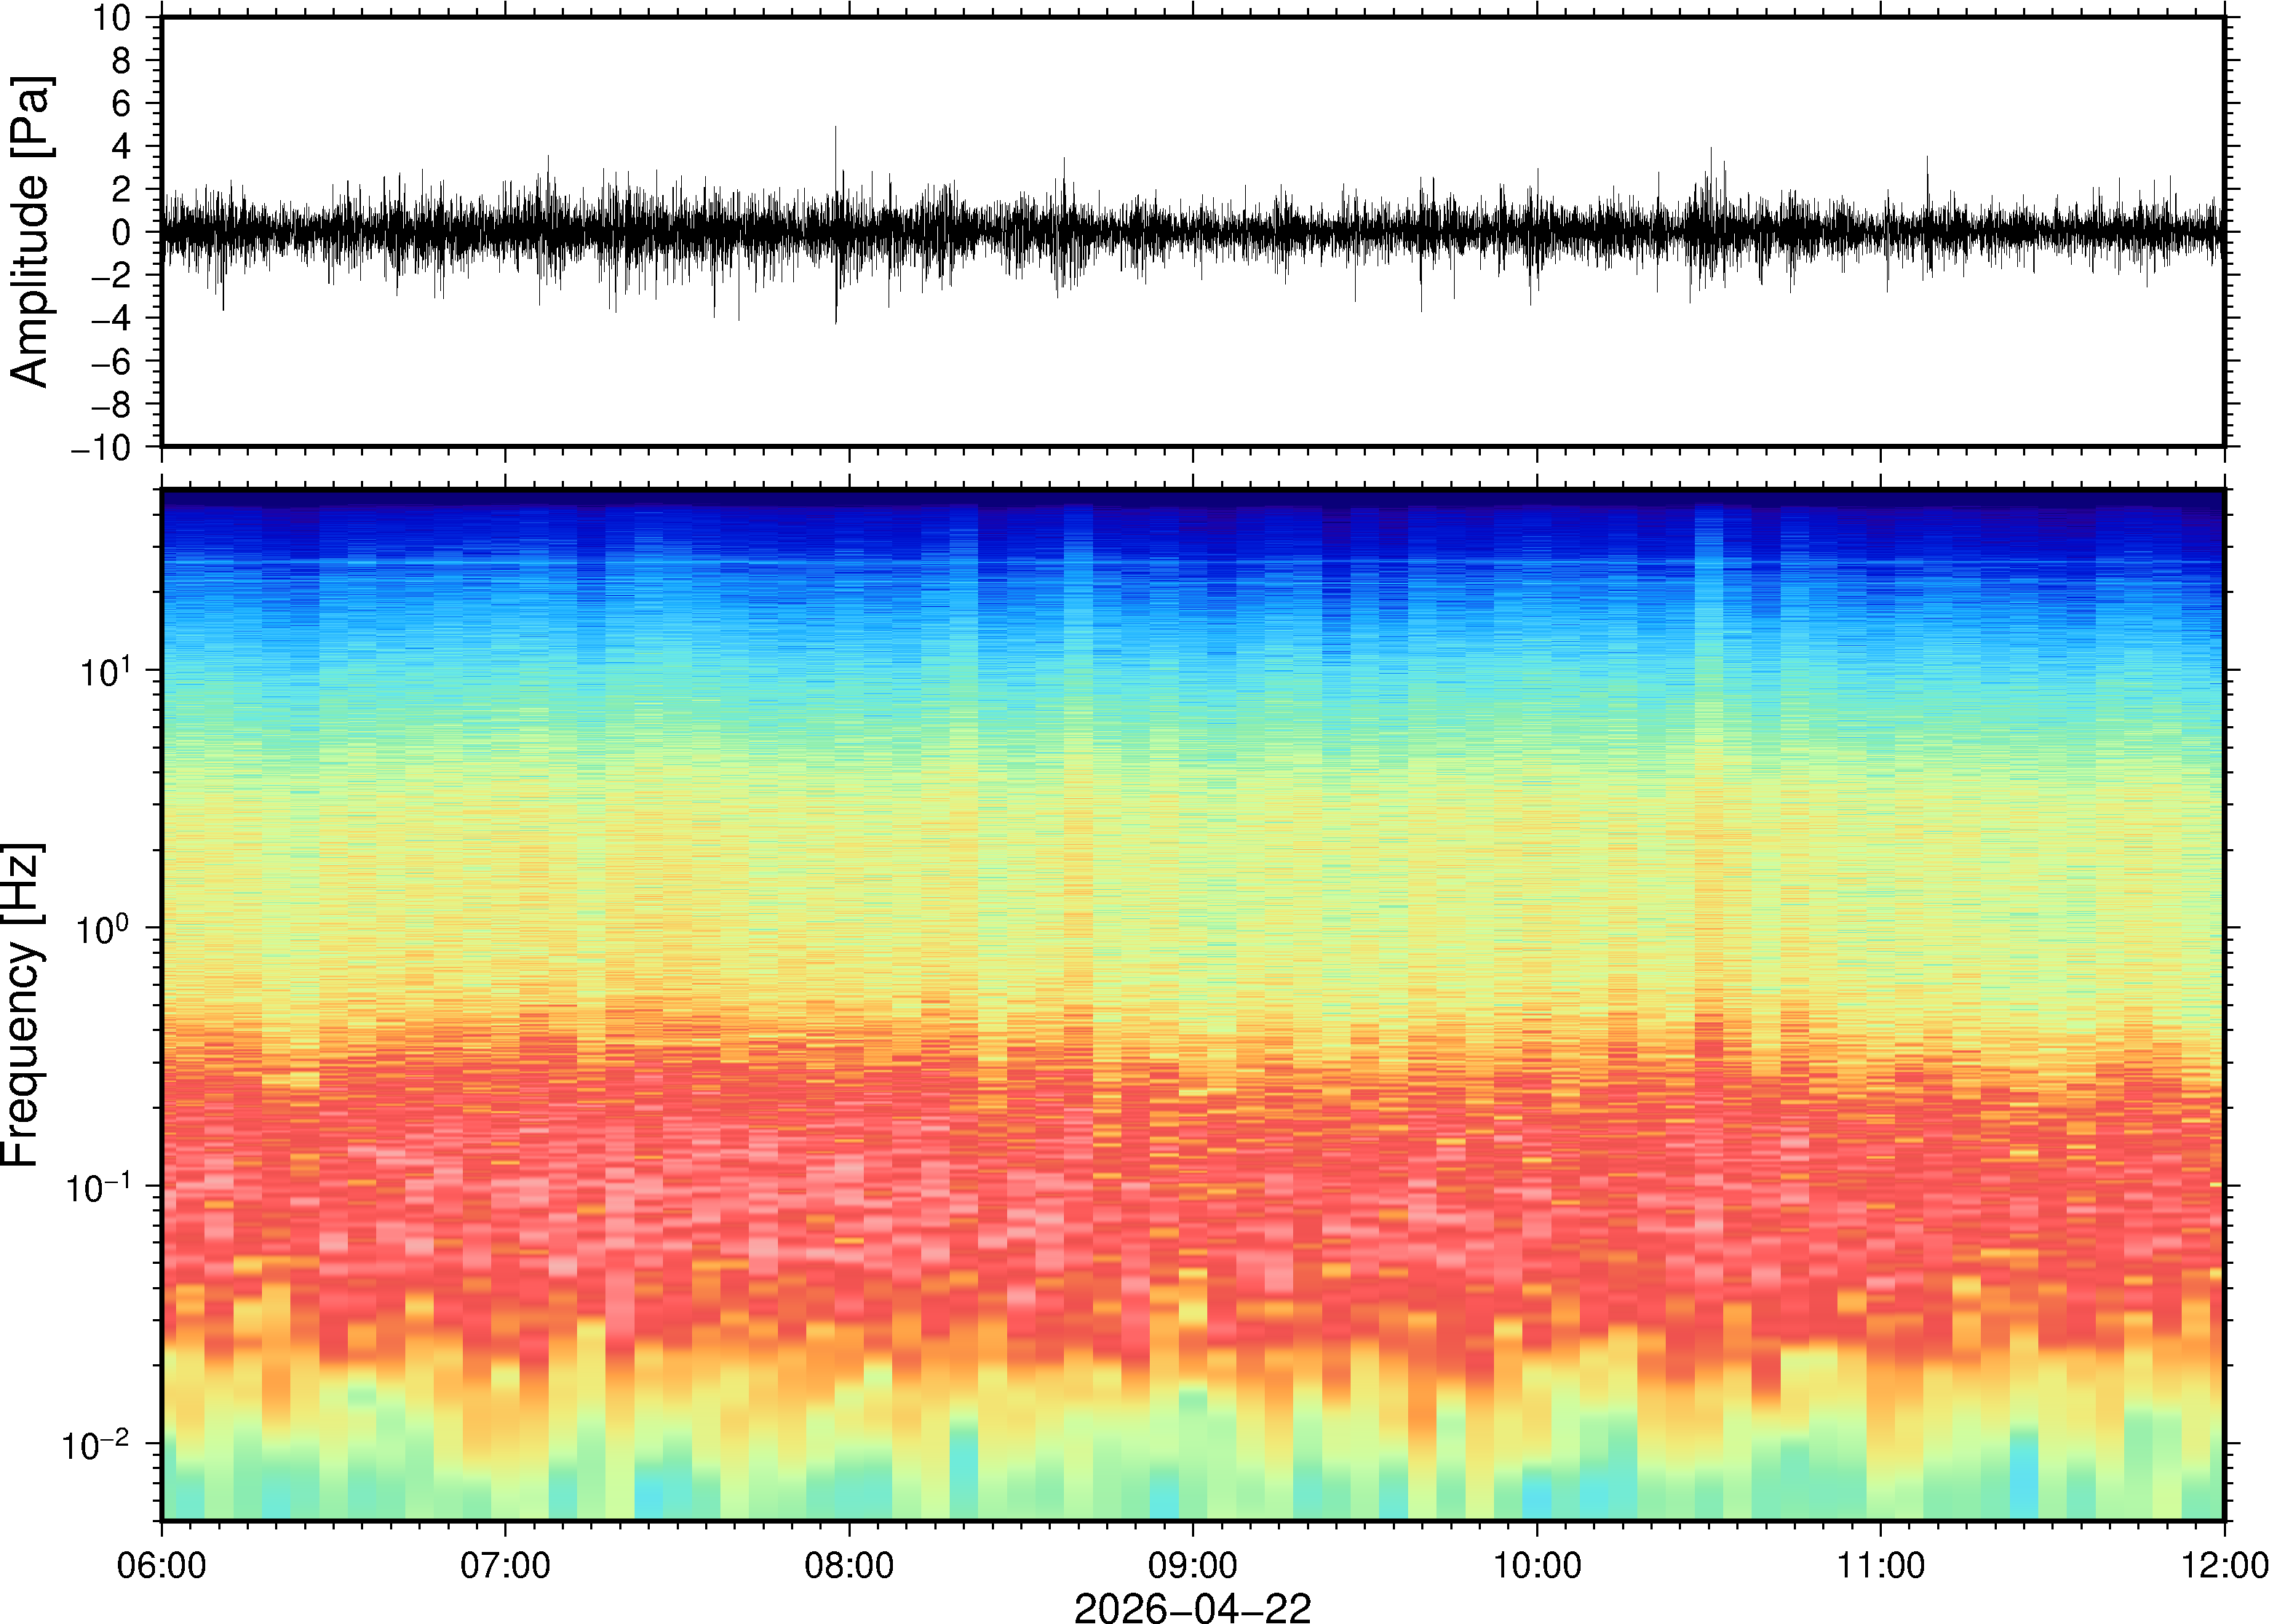Image resolution: width=2269 pixels, height=1624 pixels.
Task: Click the 2026-04-22 date label
Action: point(1192,1607)
